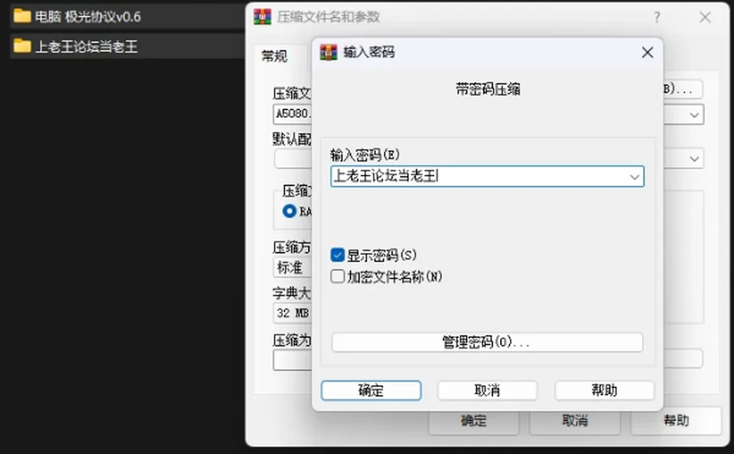This screenshot has width=734, height=454.
Task: Select the 上老王论坛当老王 folder
Action: [x=126, y=47]
